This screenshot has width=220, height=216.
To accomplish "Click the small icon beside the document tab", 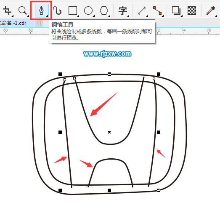I will pyautogui.click(x=39, y=23).
